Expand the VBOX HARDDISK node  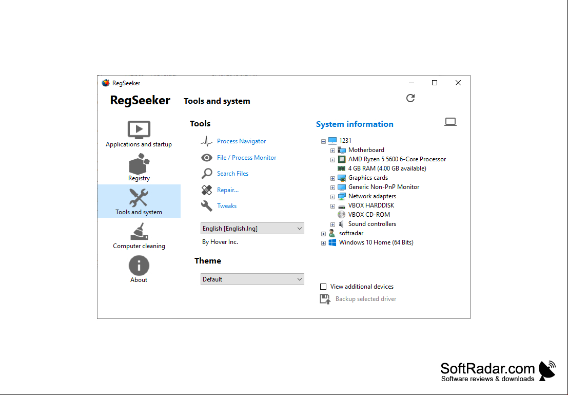click(332, 206)
